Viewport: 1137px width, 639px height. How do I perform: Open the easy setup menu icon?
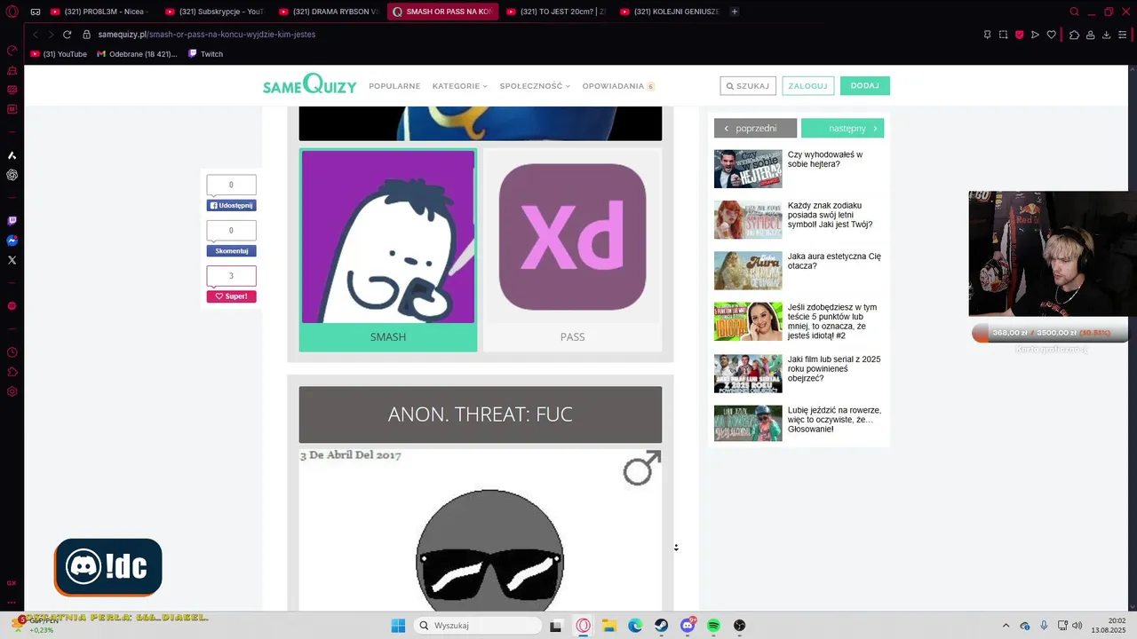point(1124,35)
